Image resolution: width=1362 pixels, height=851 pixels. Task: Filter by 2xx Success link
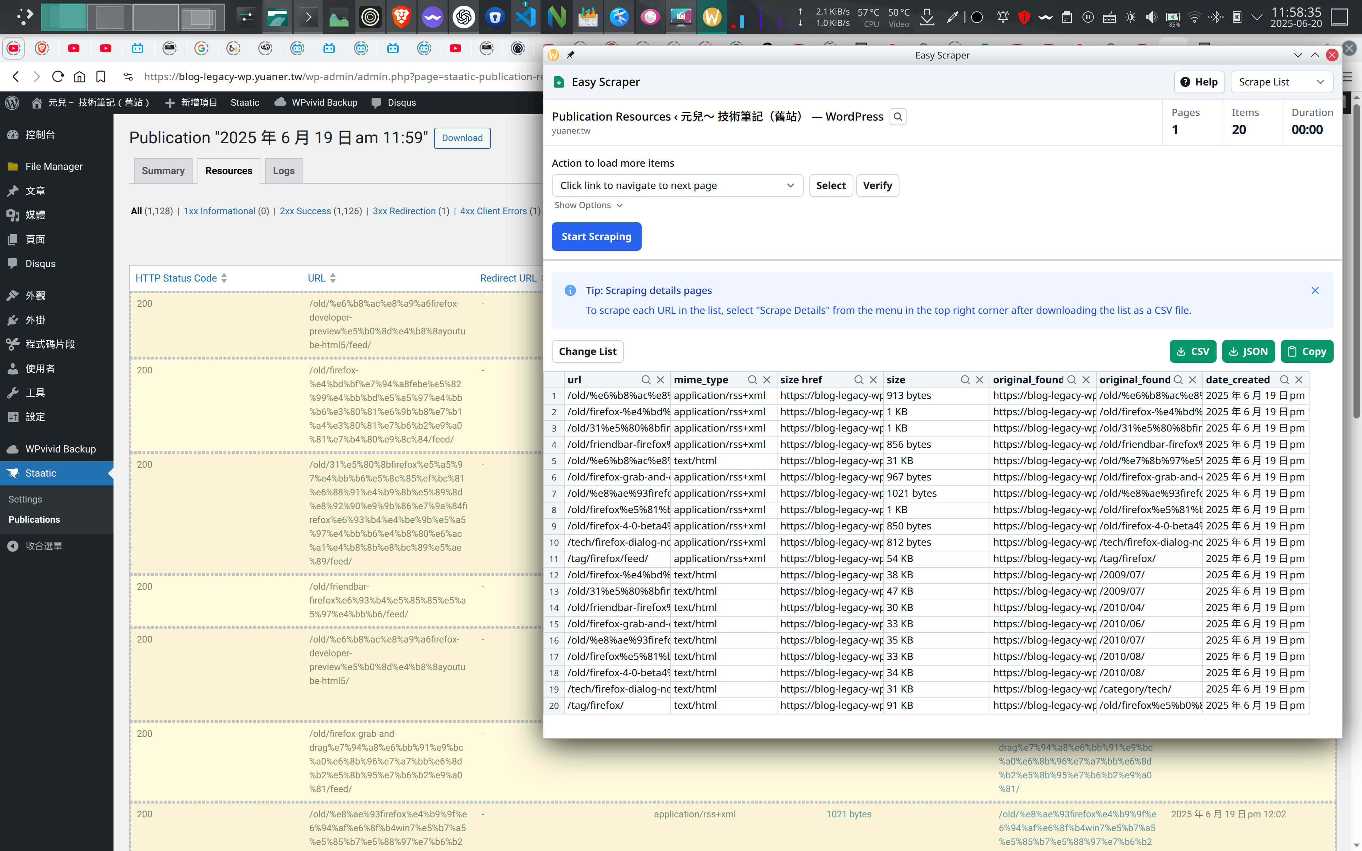pyautogui.click(x=305, y=211)
